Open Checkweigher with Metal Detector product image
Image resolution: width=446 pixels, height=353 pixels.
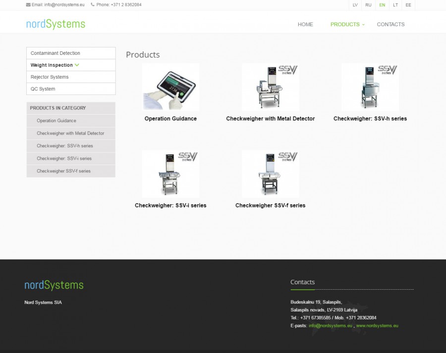point(270,87)
